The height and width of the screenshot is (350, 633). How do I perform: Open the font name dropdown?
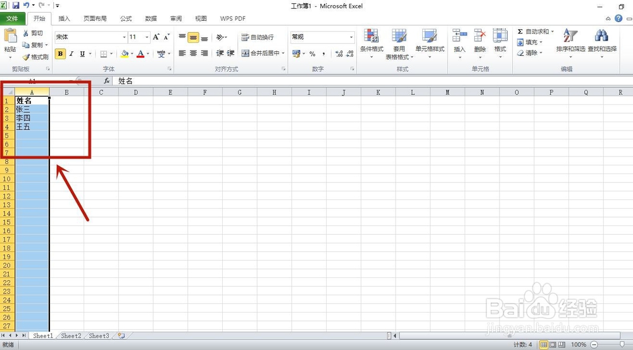[124, 37]
